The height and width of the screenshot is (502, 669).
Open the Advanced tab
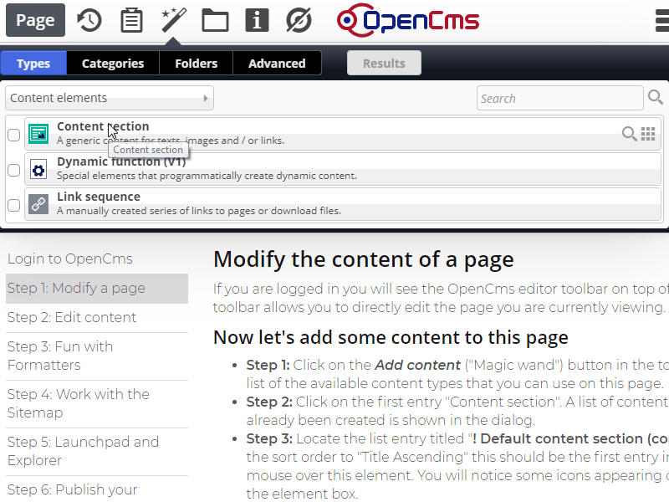276,63
